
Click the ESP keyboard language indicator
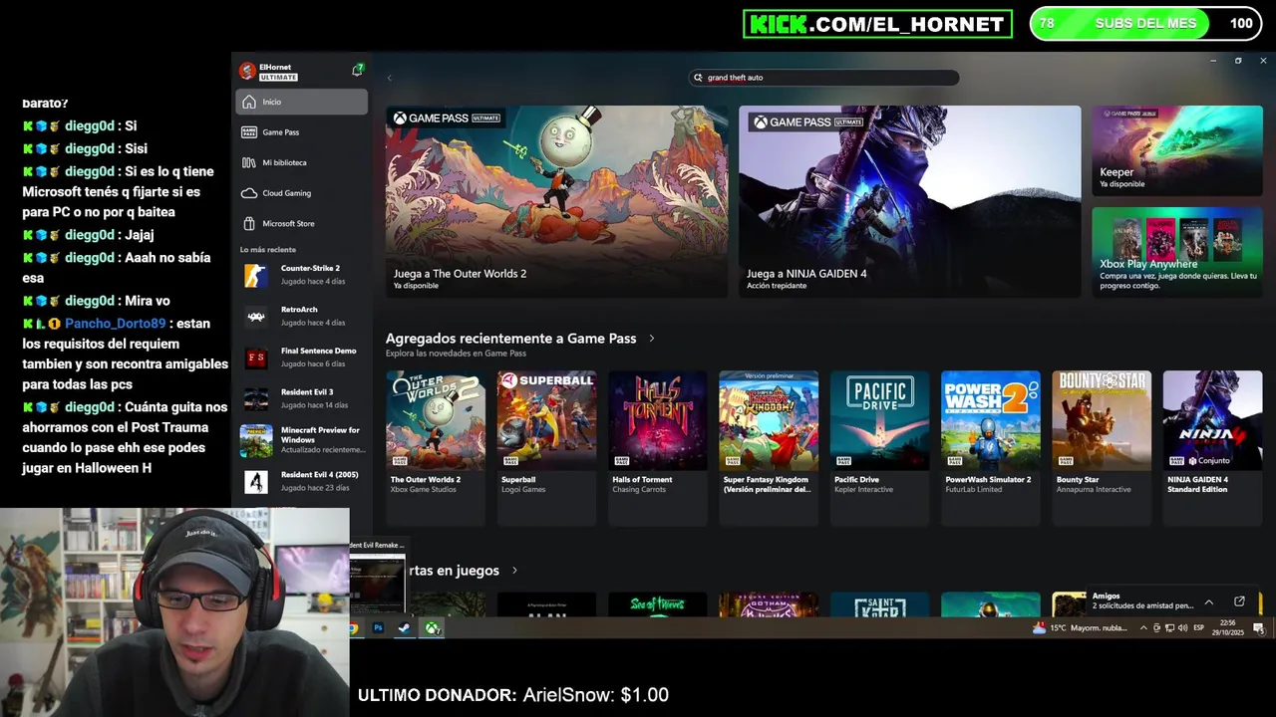coord(1199,628)
